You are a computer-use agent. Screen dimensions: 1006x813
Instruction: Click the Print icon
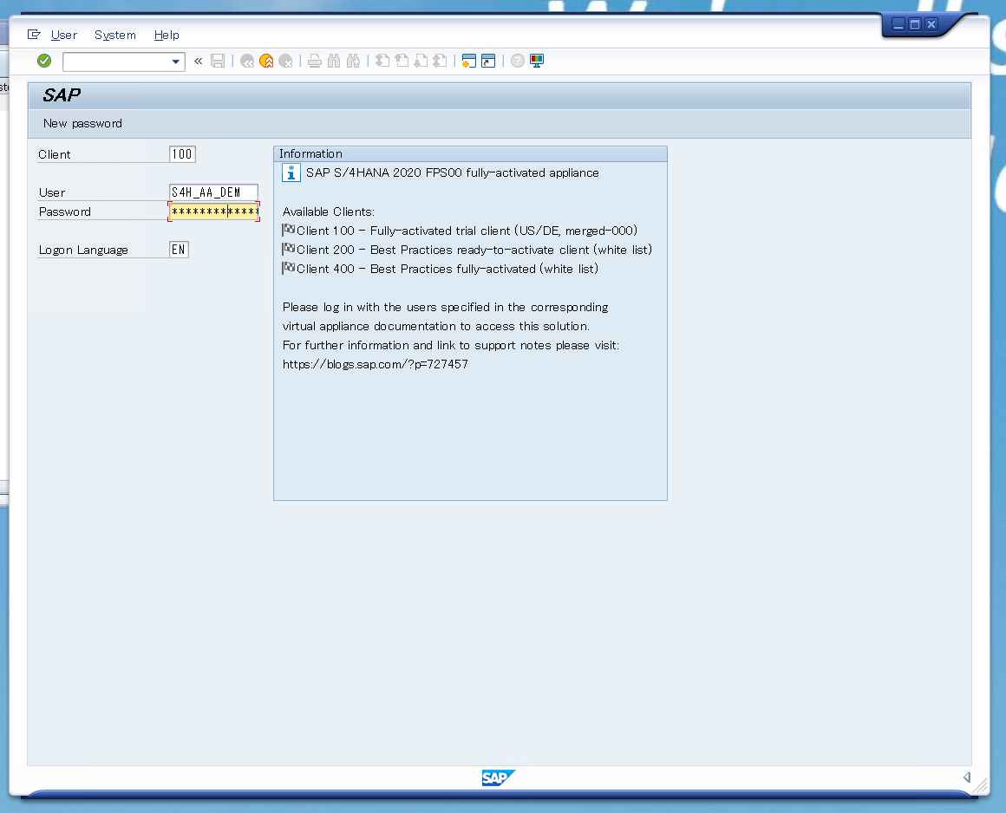click(x=315, y=61)
